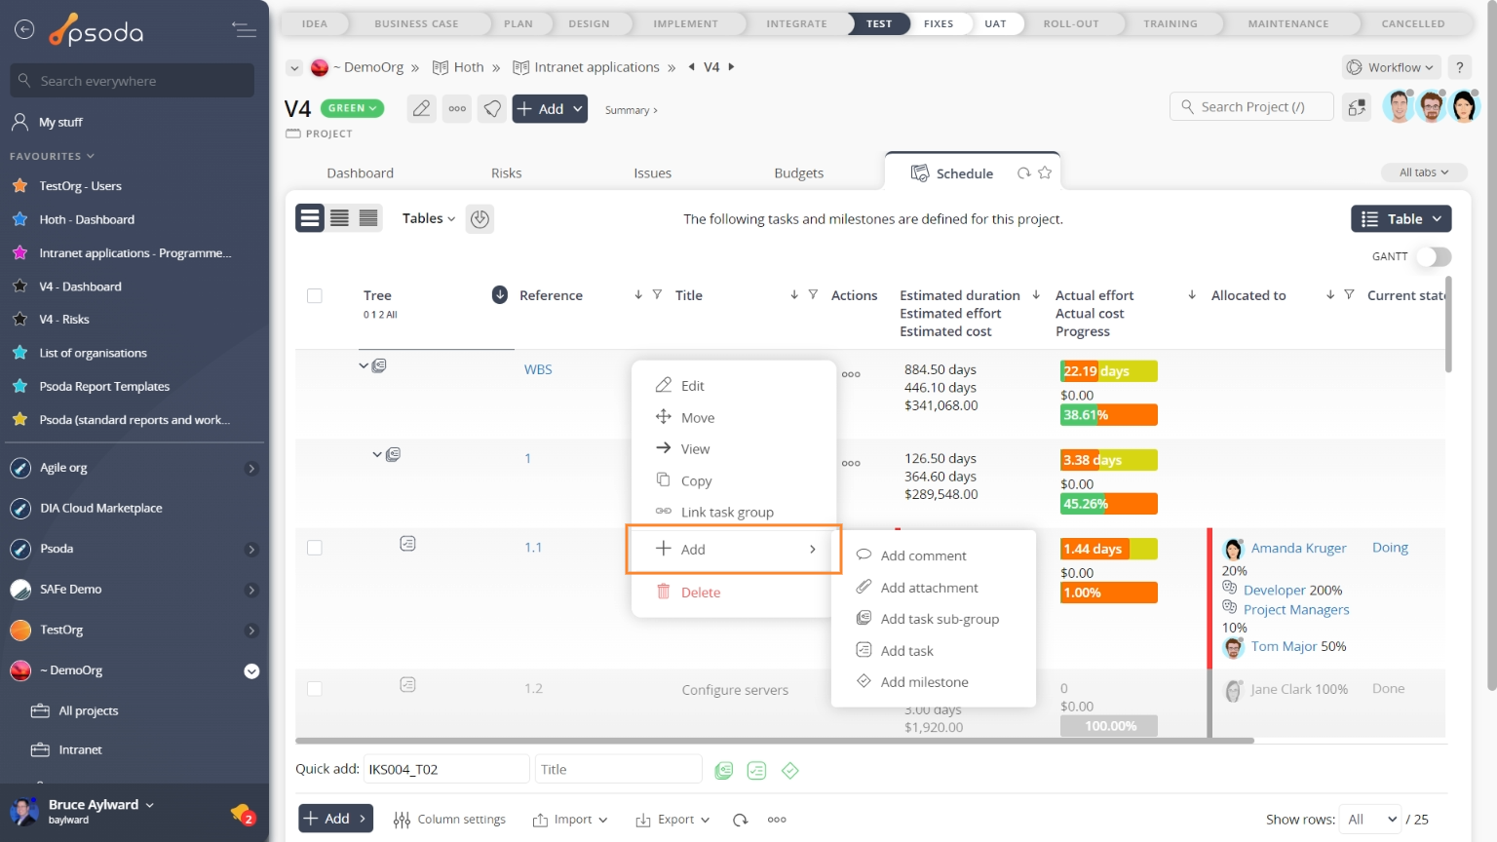Open Amanda Kruger's profile link
Image resolution: width=1497 pixels, height=842 pixels.
[1298, 548]
